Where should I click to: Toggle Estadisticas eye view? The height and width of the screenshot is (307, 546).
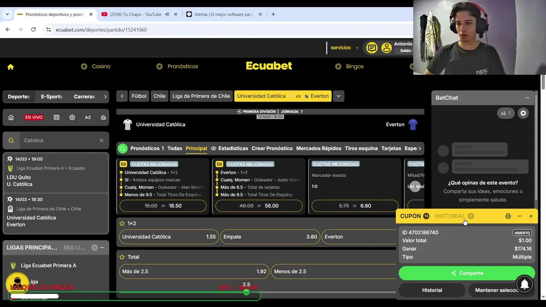click(229, 148)
